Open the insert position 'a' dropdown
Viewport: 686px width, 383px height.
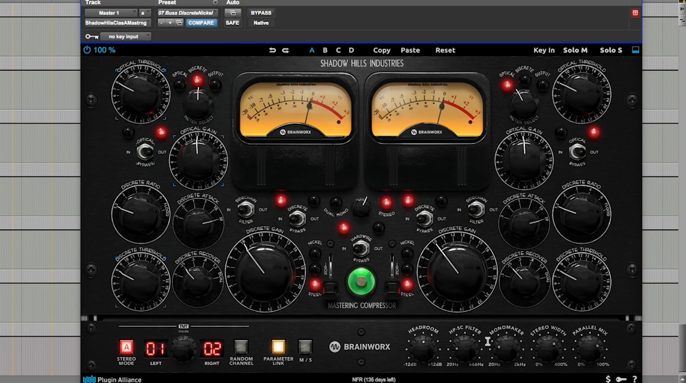145,13
